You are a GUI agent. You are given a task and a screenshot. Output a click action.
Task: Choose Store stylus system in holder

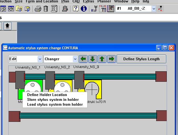(x=53, y=100)
